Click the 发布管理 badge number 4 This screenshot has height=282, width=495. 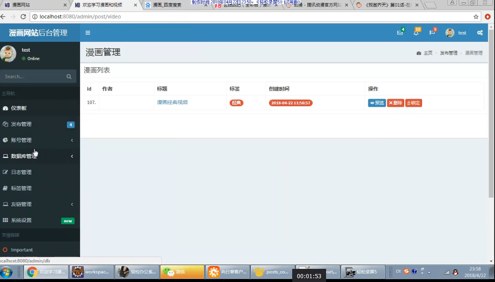[x=71, y=125]
